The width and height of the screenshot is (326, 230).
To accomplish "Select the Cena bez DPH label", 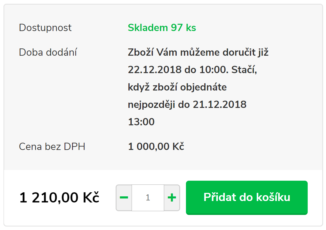I will point(52,147).
